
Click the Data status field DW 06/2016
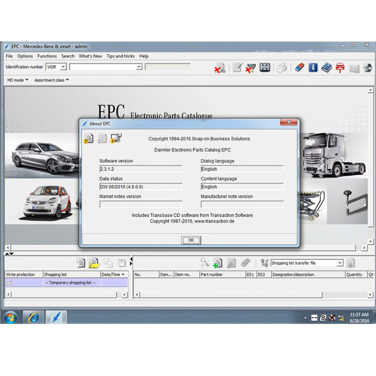[140, 187]
